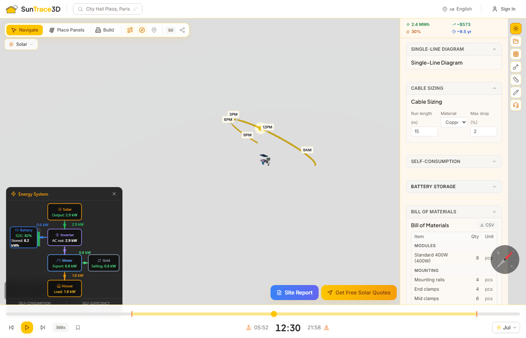Image resolution: width=526 pixels, height=338 pixels.
Task: Select the ruler measure tool
Action: pos(516,80)
